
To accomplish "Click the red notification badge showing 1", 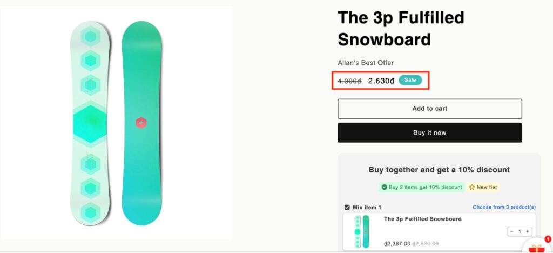I will click(x=547, y=238).
